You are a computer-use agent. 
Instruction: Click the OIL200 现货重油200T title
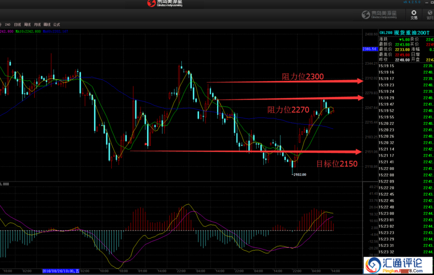point(399,33)
